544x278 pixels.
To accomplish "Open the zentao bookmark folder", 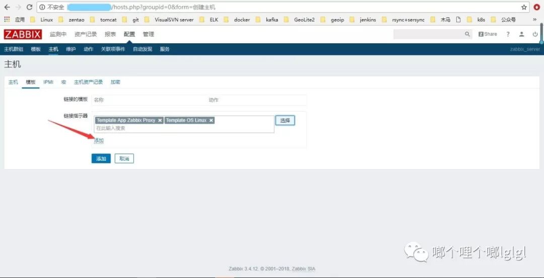I will pos(72,20).
